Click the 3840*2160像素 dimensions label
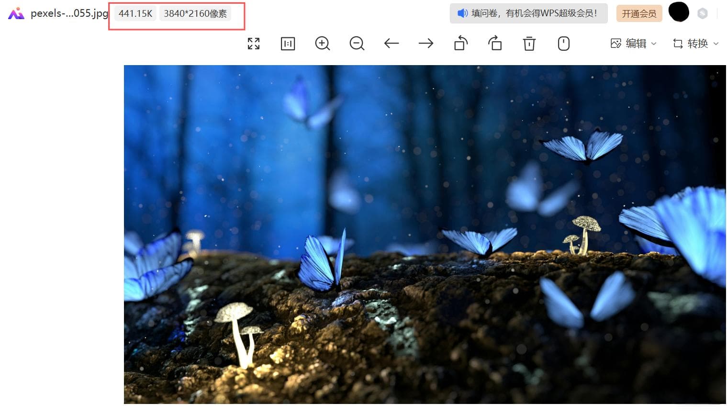The width and height of the screenshot is (727, 415). [x=195, y=13]
